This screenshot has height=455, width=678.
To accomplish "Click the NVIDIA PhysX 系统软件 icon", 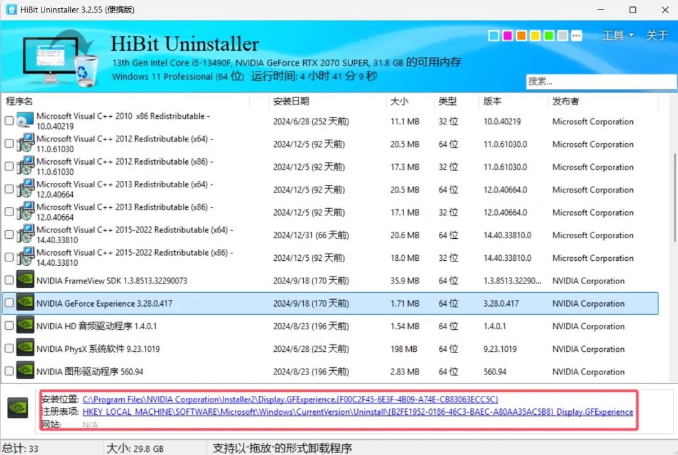I will click(x=25, y=348).
